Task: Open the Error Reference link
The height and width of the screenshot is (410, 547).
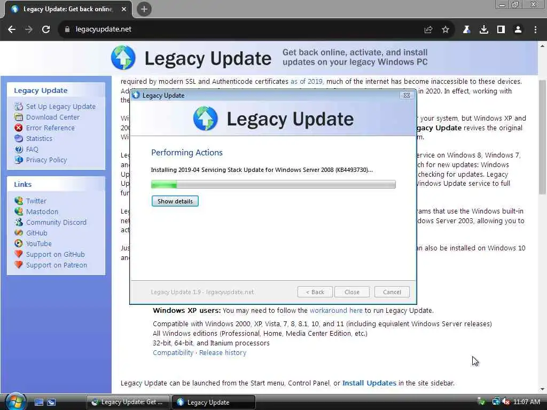Action: [x=50, y=128]
